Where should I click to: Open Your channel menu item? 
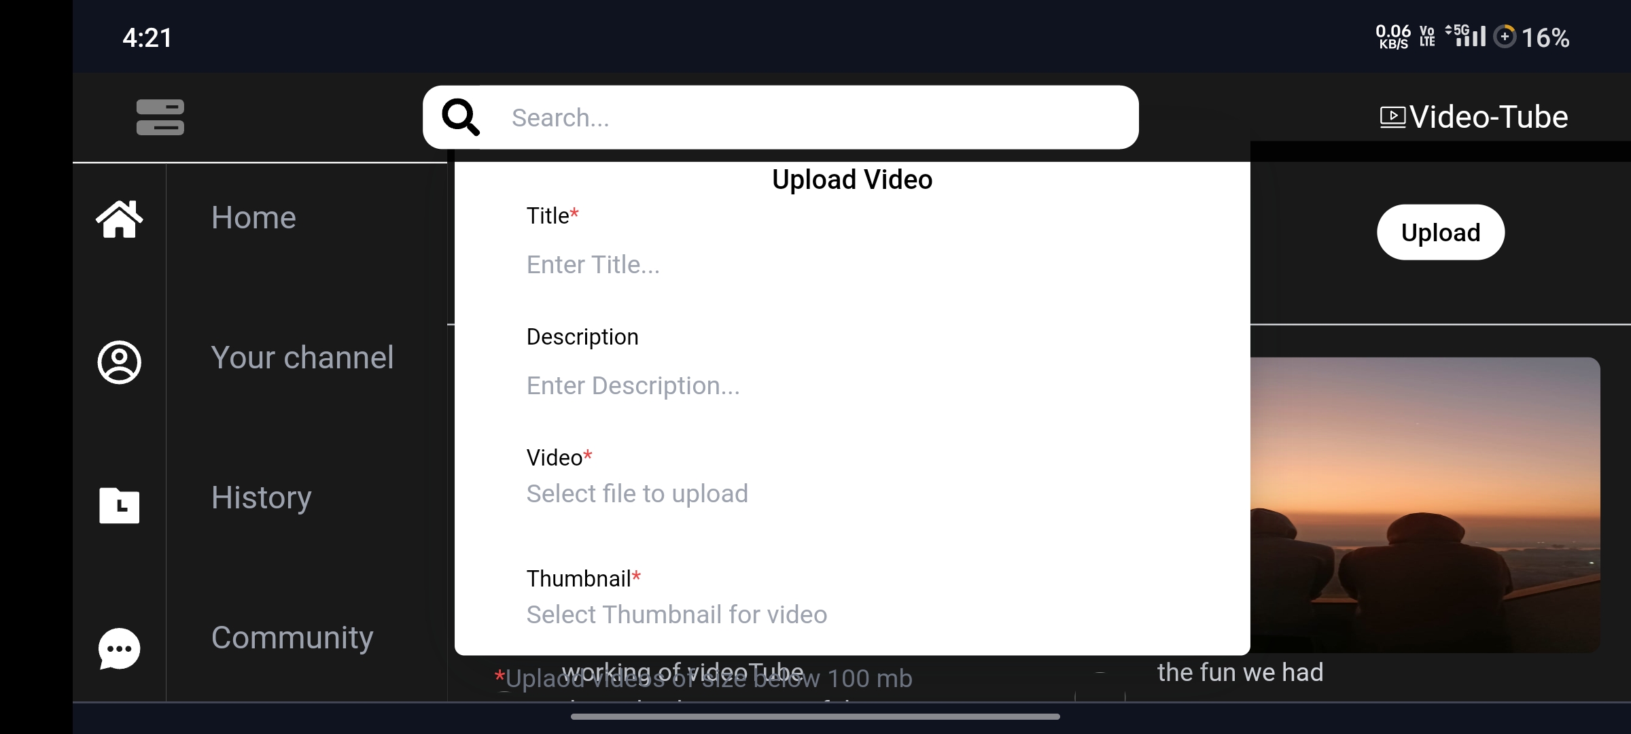coord(302,357)
